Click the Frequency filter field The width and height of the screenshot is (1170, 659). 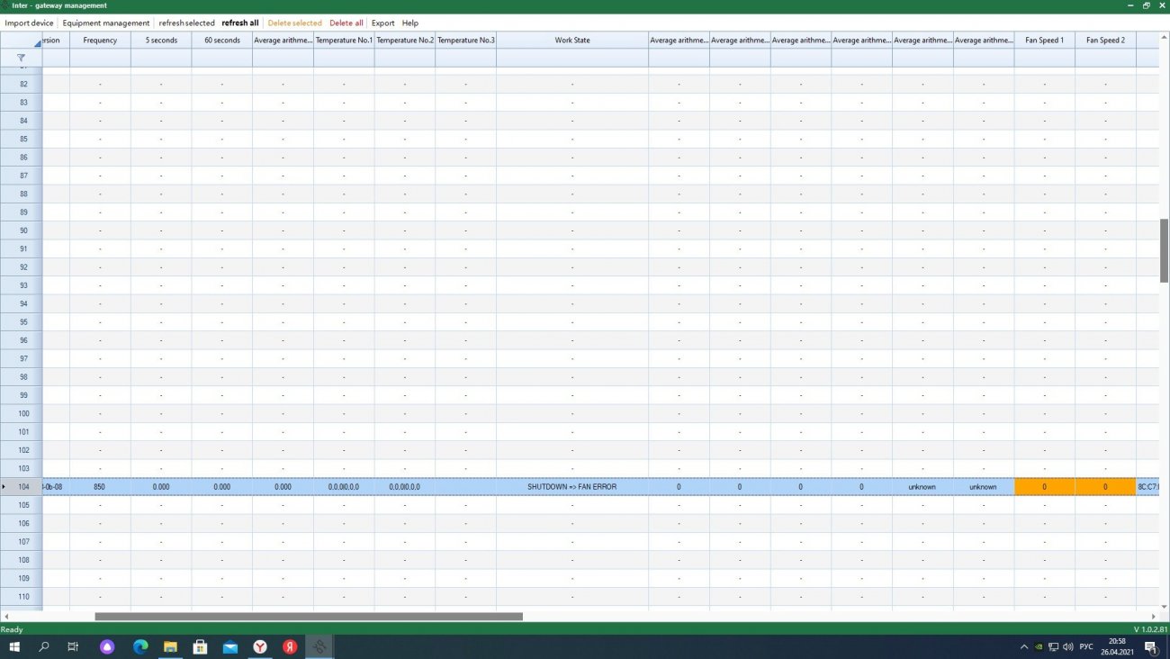pyautogui.click(x=100, y=58)
